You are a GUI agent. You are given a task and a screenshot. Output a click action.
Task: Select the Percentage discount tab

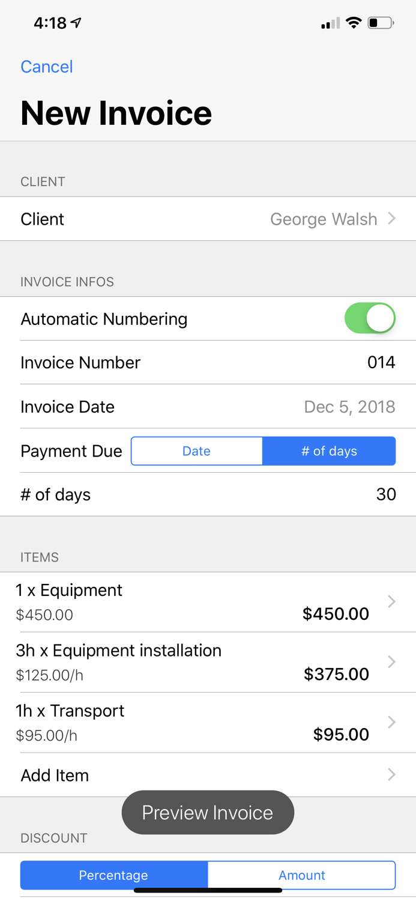click(113, 875)
